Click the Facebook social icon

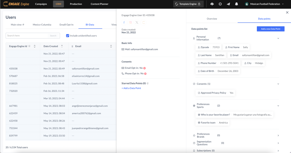124,22
